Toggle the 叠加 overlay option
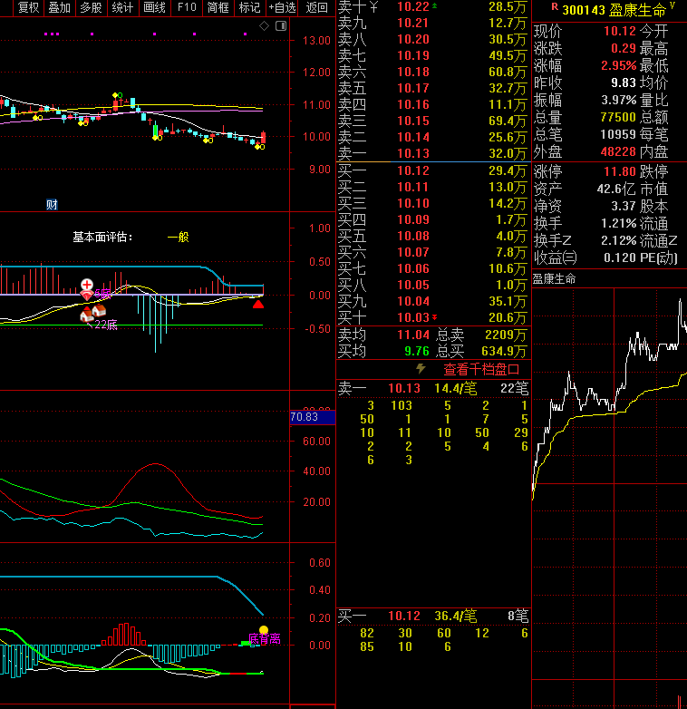Image resolution: width=687 pixels, height=709 pixels. click(x=60, y=8)
